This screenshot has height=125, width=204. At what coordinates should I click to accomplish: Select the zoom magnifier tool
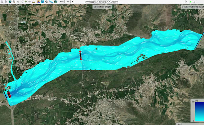point(14,1)
